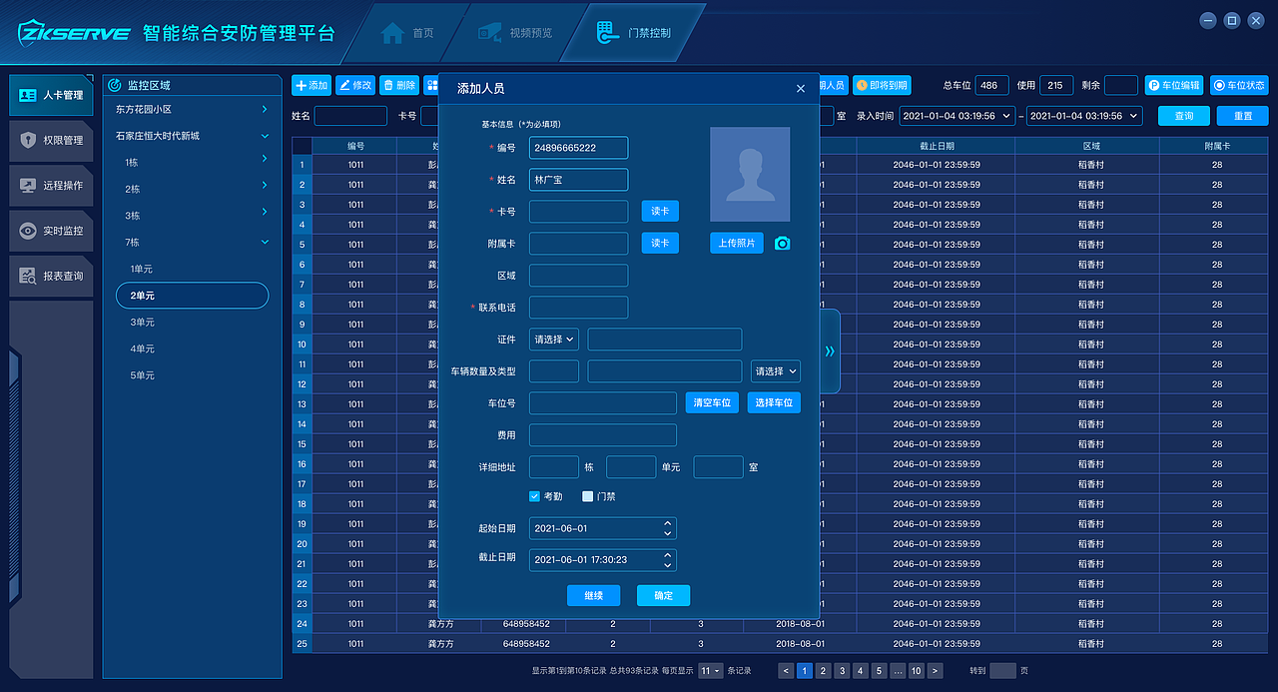Toggle the 门禁 checkbox
Screen dimensions: 1278x692
588,496
